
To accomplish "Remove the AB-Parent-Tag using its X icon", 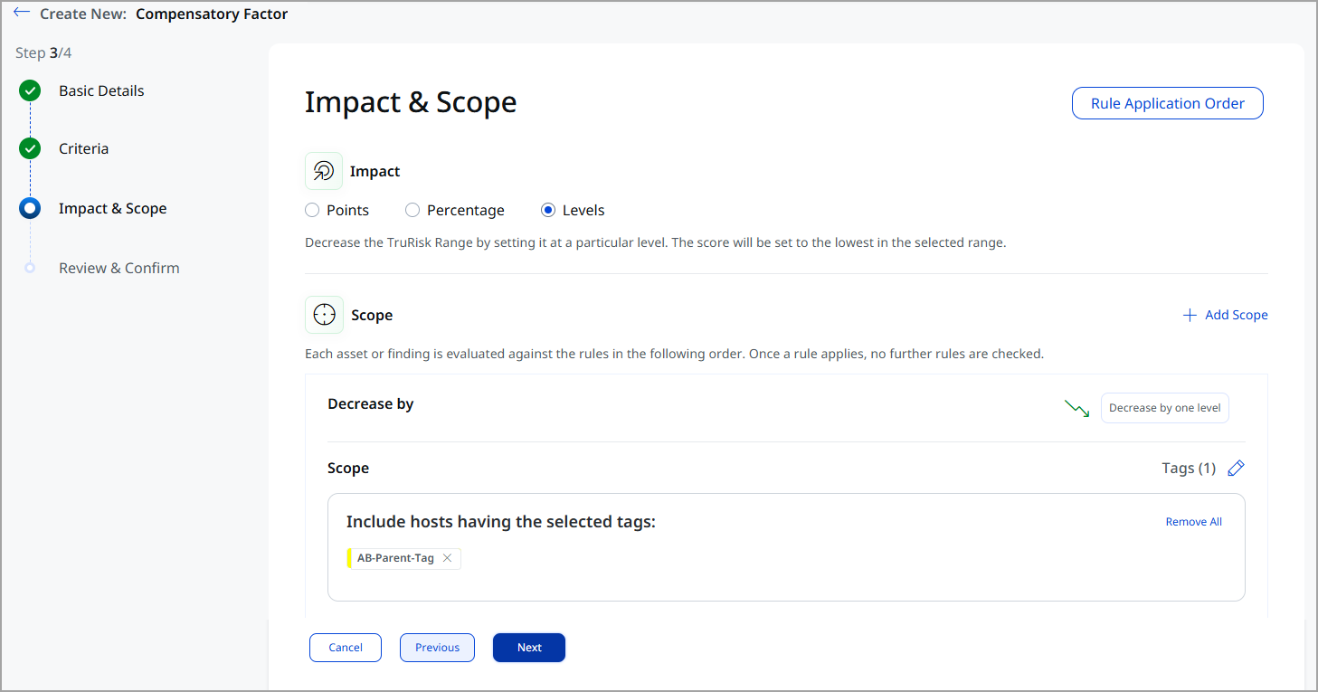I will (448, 558).
